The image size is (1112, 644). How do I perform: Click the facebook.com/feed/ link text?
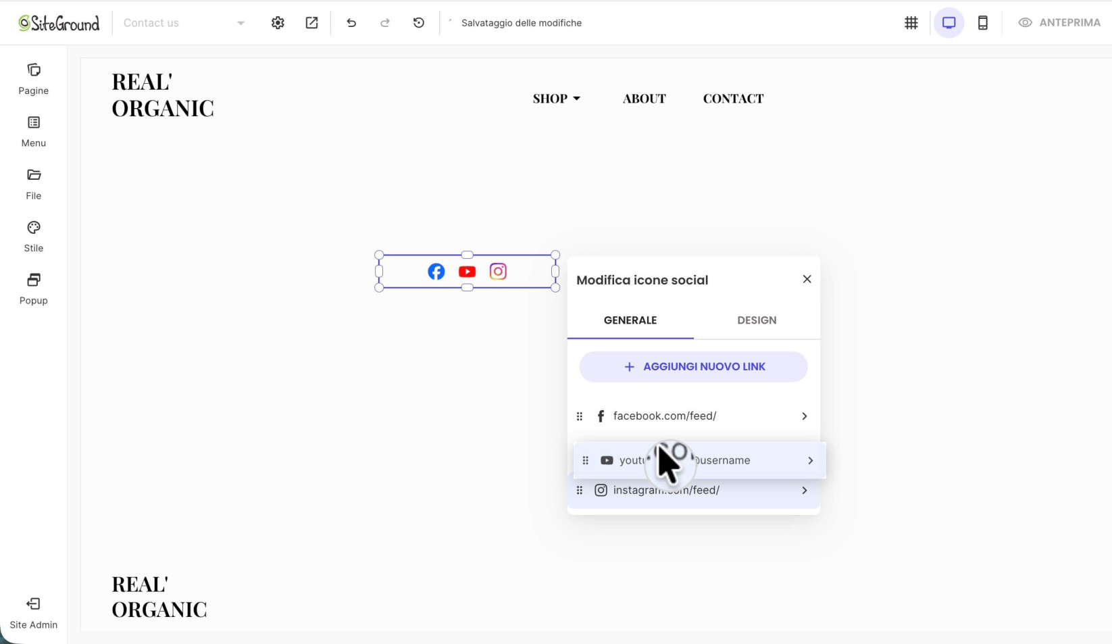(x=665, y=416)
